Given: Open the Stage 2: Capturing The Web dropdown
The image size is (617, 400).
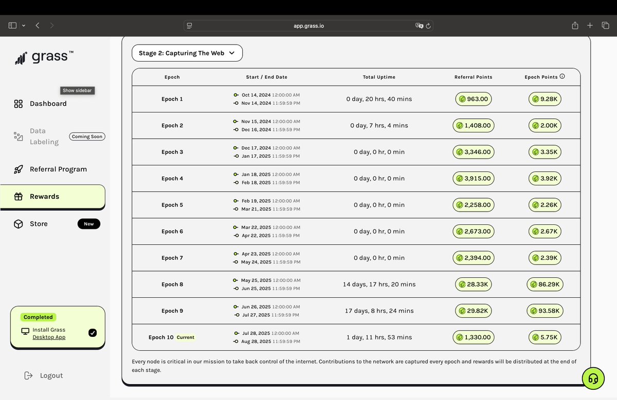Looking at the screenshot, I should point(187,53).
